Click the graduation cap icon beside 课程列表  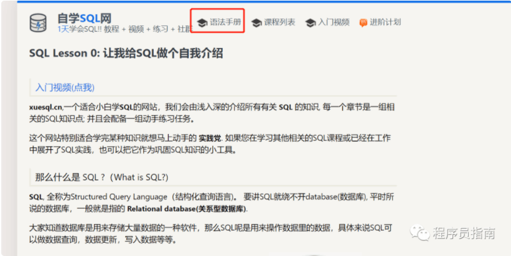click(256, 22)
